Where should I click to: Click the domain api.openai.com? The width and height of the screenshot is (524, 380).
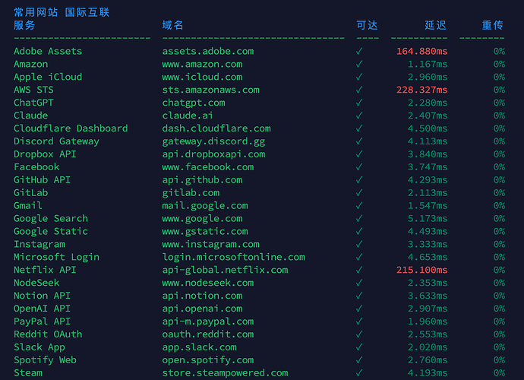coord(202,309)
